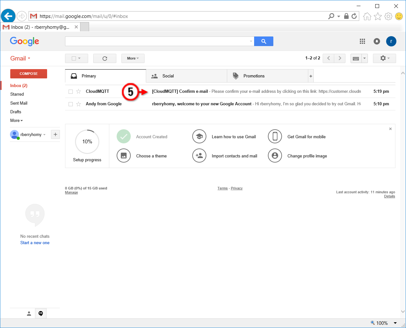Click the Get Gmail for mobile phone icon
The height and width of the screenshot is (328, 406).
point(275,137)
